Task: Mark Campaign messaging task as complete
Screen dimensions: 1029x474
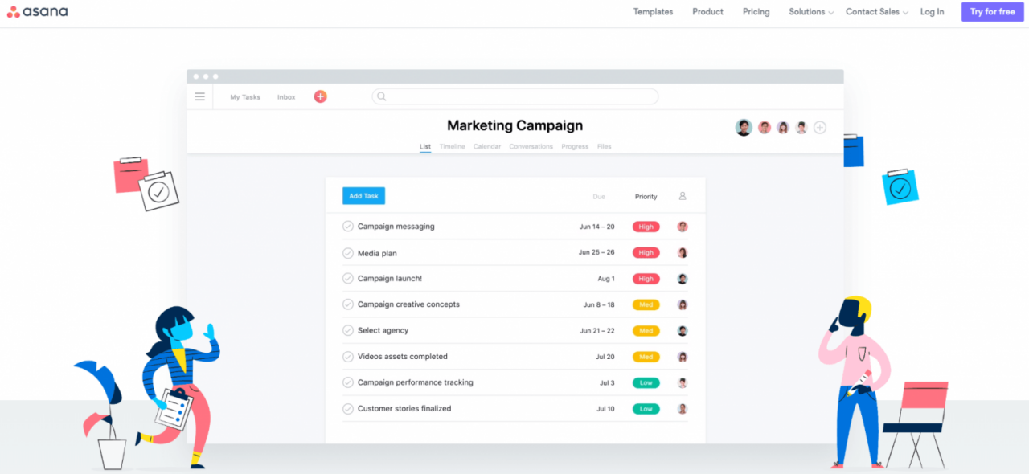Action: pyautogui.click(x=347, y=226)
